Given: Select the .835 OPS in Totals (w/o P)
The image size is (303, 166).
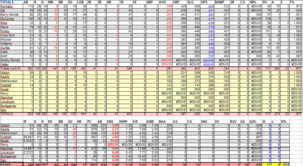Looking at the screenshot, I should 207,68.
